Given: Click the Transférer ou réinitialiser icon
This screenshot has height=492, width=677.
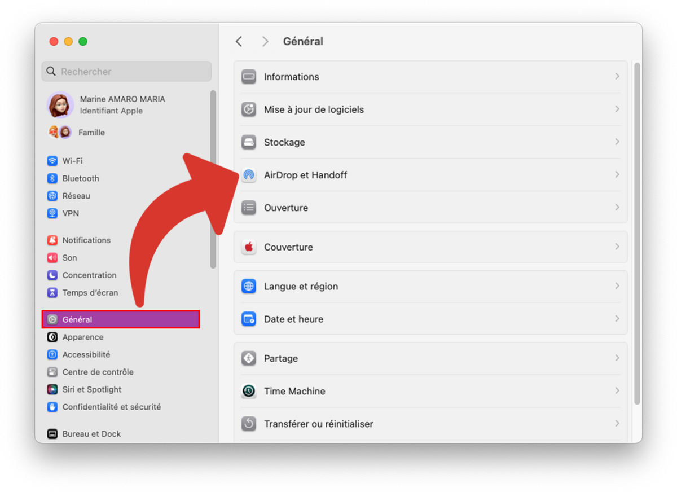Looking at the screenshot, I should tap(249, 424).
